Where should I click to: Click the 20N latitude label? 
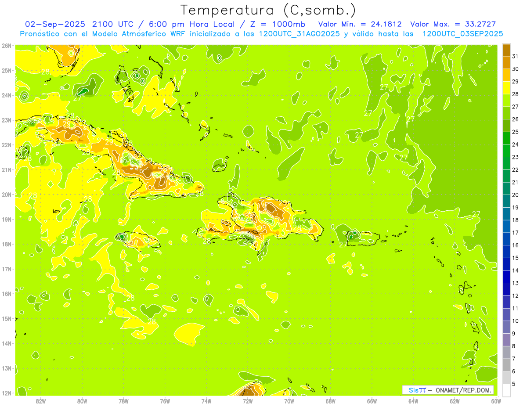7,194
